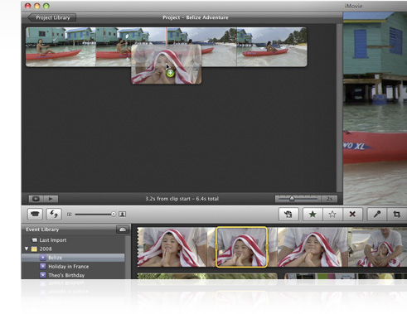Toggle the Event Library hard disk view

(x=123, y=229)
